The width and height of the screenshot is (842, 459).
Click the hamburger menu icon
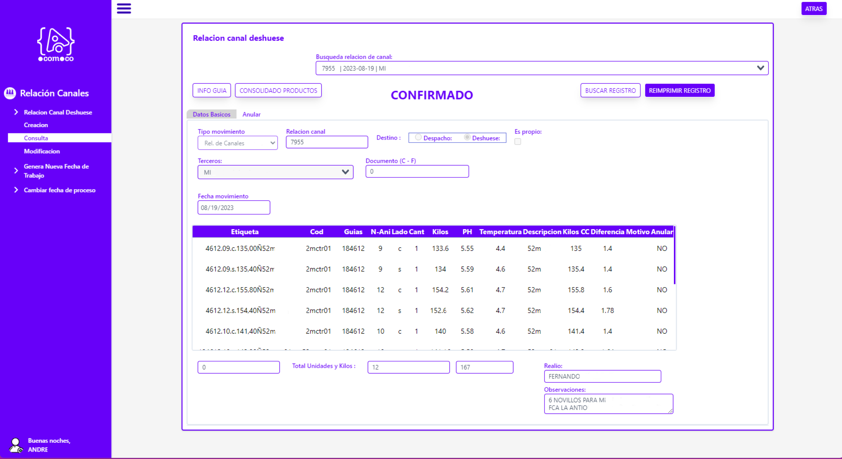(124, 8)
